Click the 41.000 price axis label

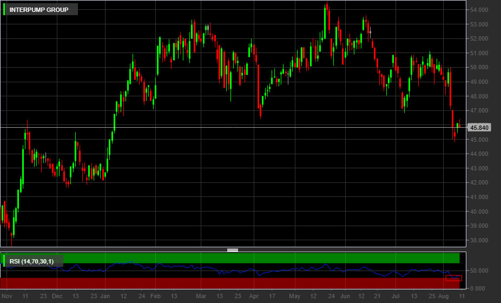[479, 197]
